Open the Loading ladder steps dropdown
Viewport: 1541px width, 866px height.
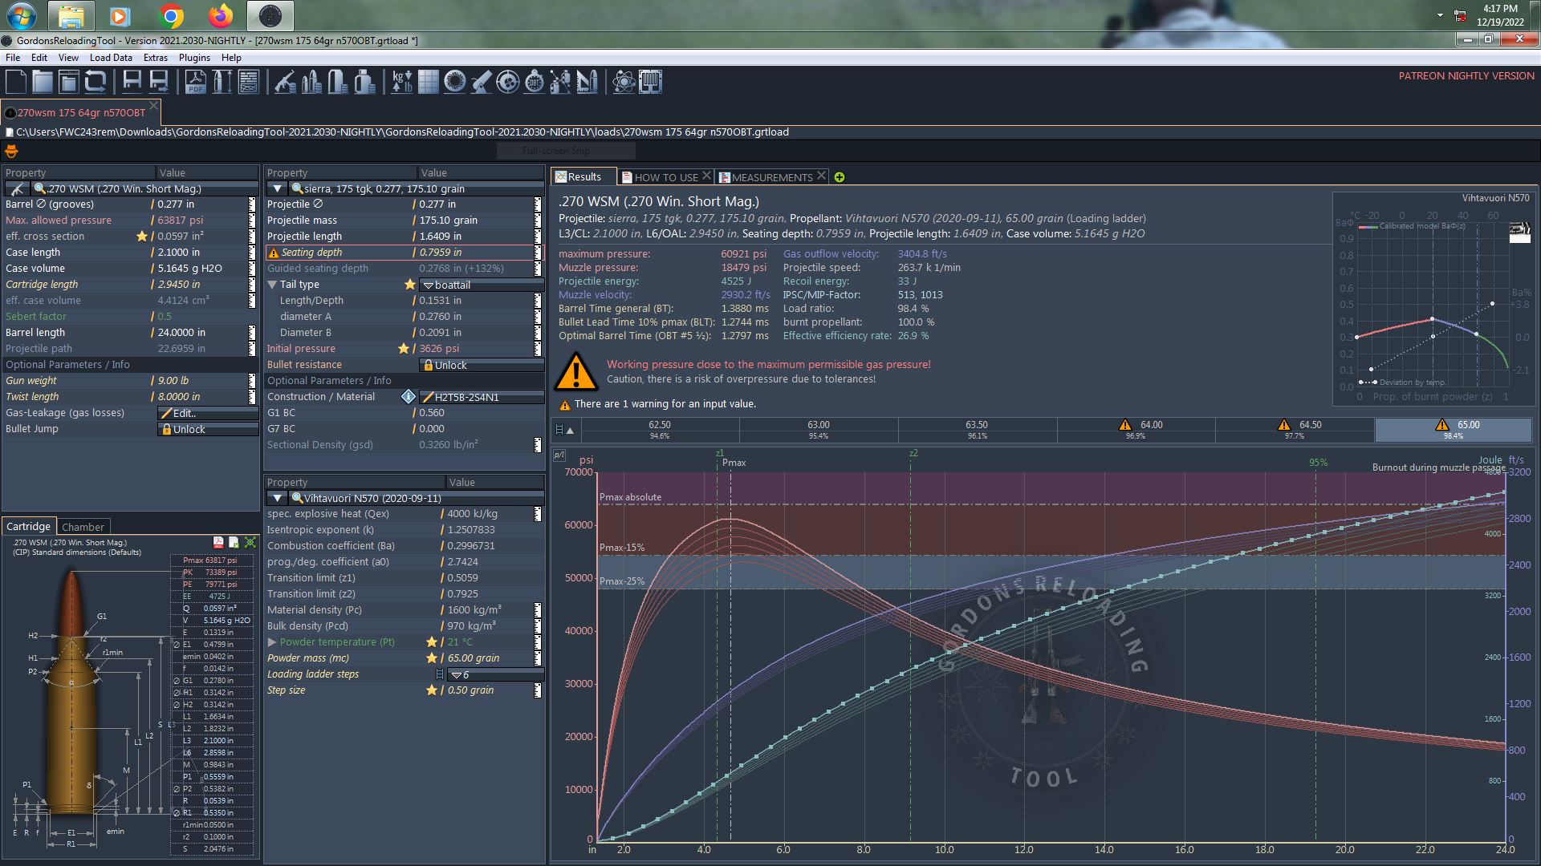tap(495, 675)
